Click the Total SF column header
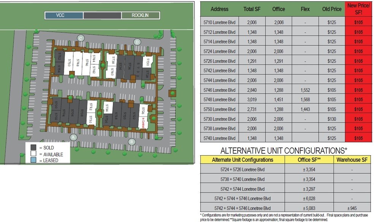This screenshot has width=374, height=222. click(x=252, y=9)
